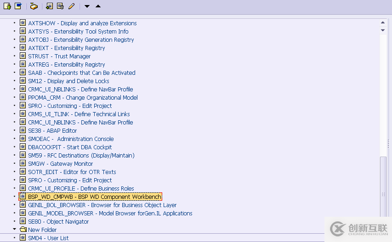The width and height of the screenshot is (392, 242).
Task: Click the vertical scrollbar thumb
Action: coord(383,186)
